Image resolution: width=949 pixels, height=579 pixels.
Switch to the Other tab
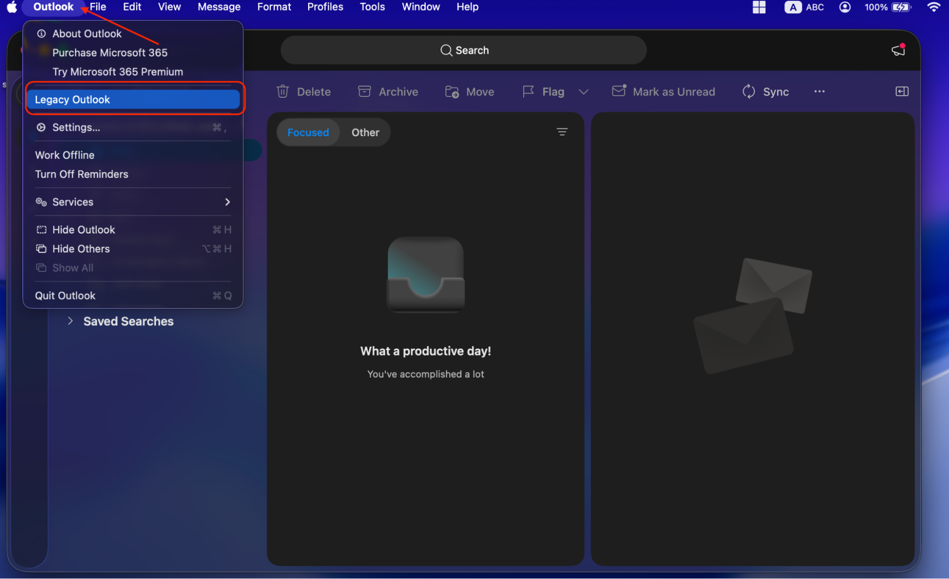click(365, 132)
